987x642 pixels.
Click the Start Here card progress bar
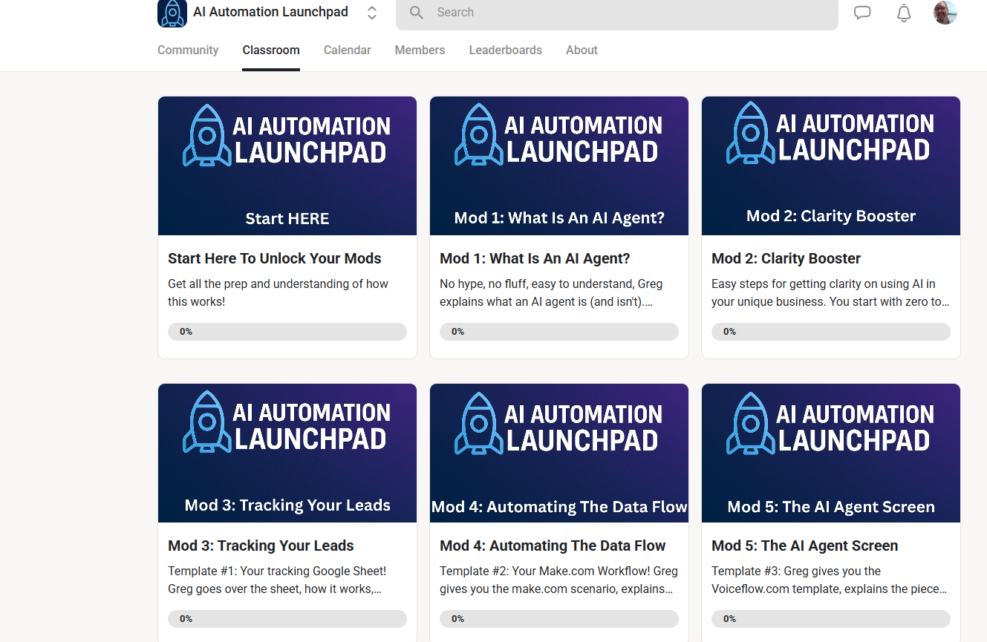click(x=287, y=332)
